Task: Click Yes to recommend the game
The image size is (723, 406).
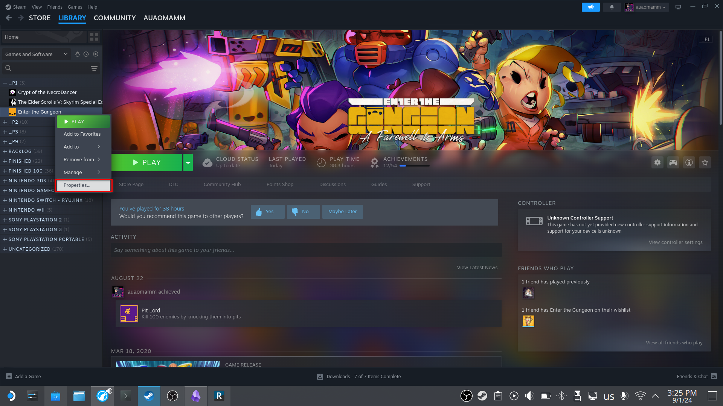Action: click(268, 212)
